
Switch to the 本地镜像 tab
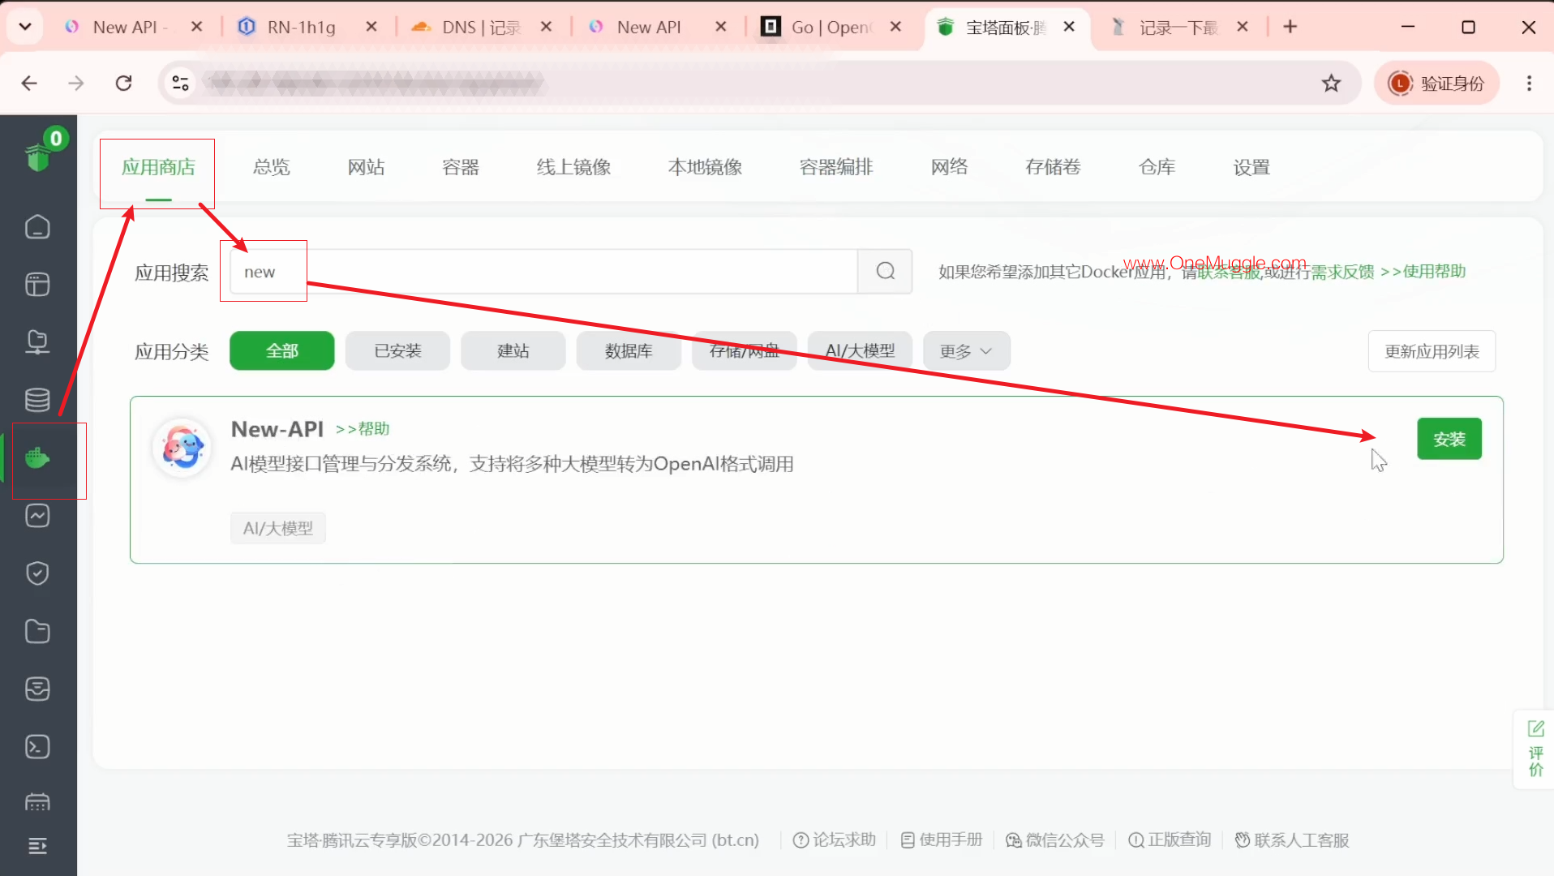tap(705, 167)
